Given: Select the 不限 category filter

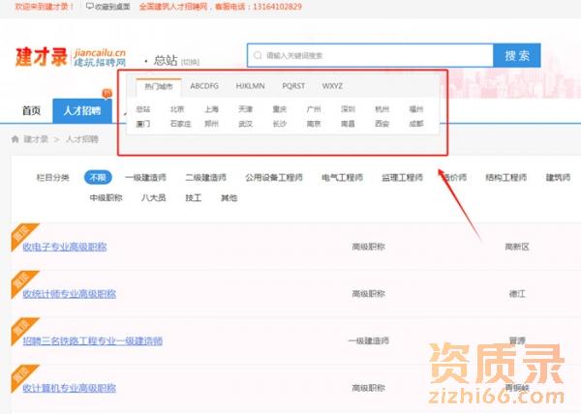Looking at the screenshot, I should (x=99, y=178).
